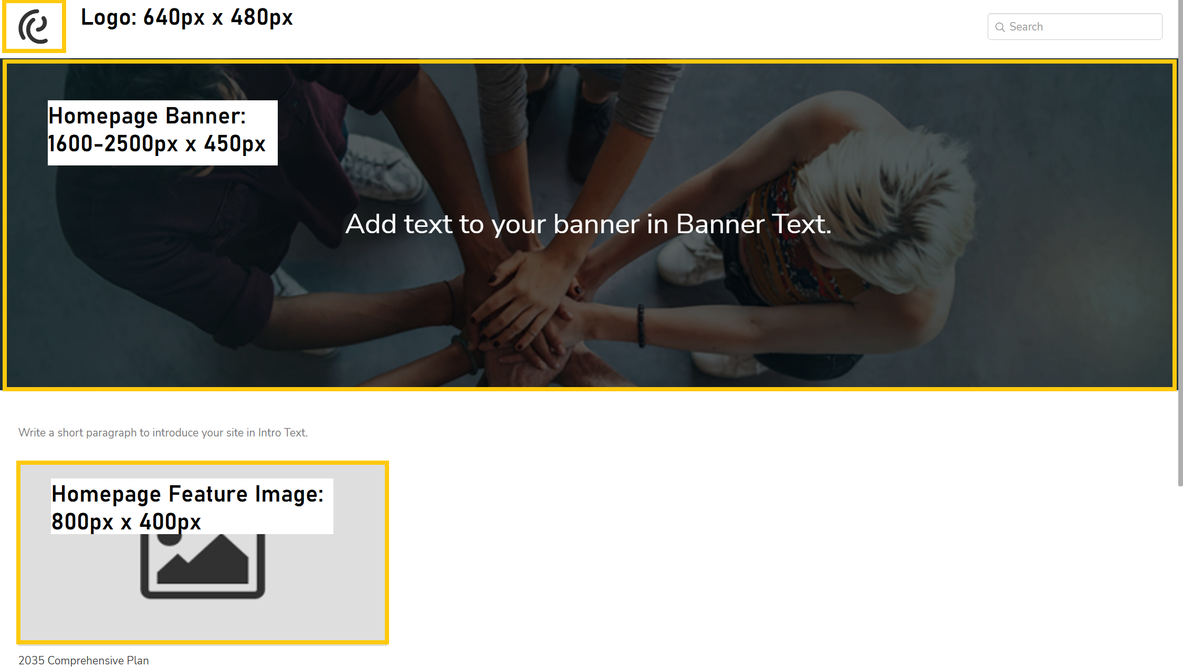Click the 'Homepage Feature Image' size label
Image resolution: width=1183 pixels, height=667 pixels.
click(192, 506)
